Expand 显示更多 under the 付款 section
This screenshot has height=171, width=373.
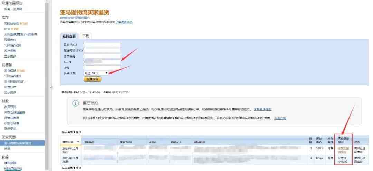tap(10, 129)
